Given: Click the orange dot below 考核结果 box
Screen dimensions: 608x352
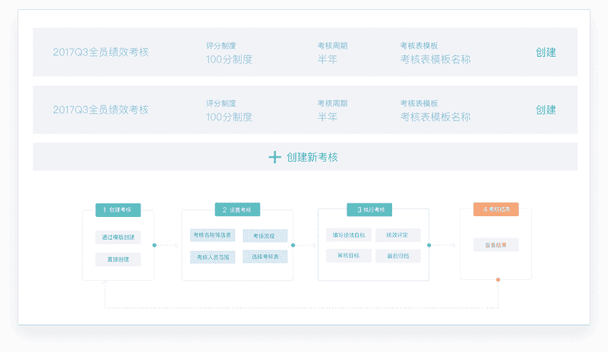Looking at the screenshot, I should click(x=499, y=280).
